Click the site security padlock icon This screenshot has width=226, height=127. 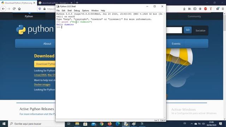coord(44,9)
